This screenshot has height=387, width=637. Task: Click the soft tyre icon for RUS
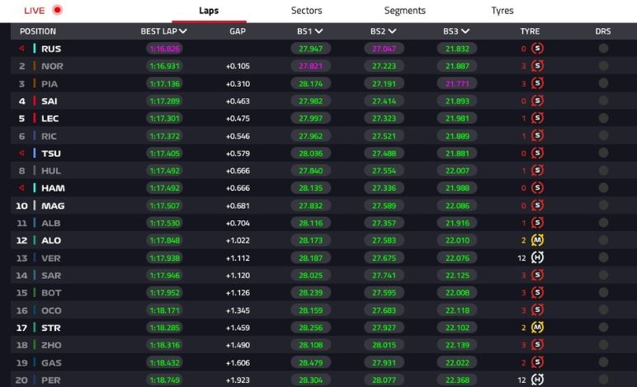coord(537,49)
